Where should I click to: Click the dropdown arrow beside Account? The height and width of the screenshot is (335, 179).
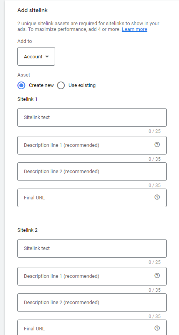coord(47,57)
